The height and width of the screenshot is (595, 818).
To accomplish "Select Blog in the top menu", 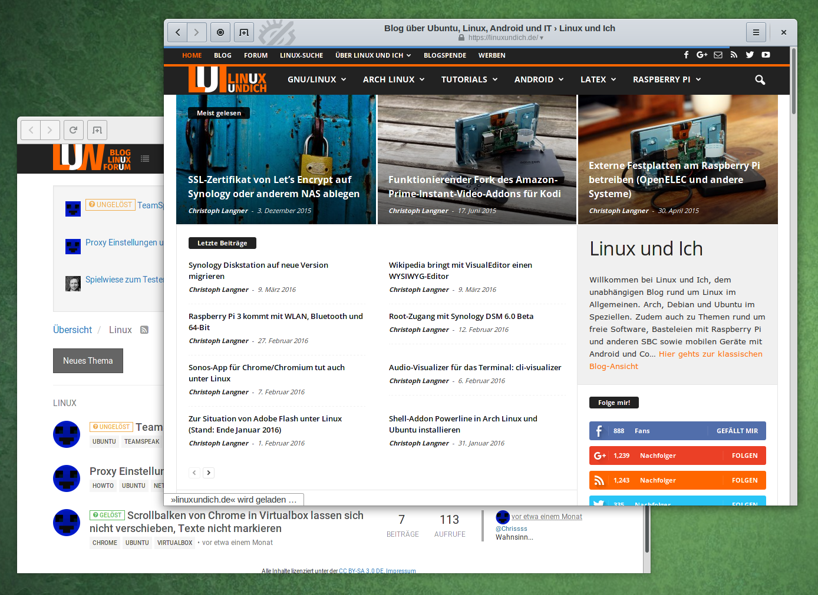I will 223,55.
